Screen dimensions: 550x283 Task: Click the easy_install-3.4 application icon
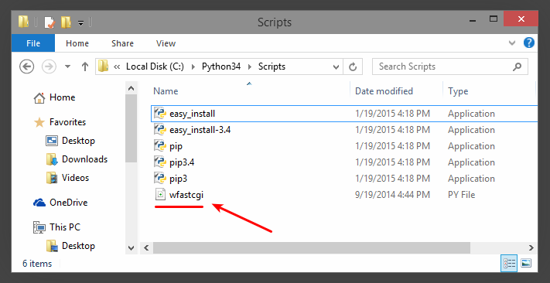tap(159, 130)
